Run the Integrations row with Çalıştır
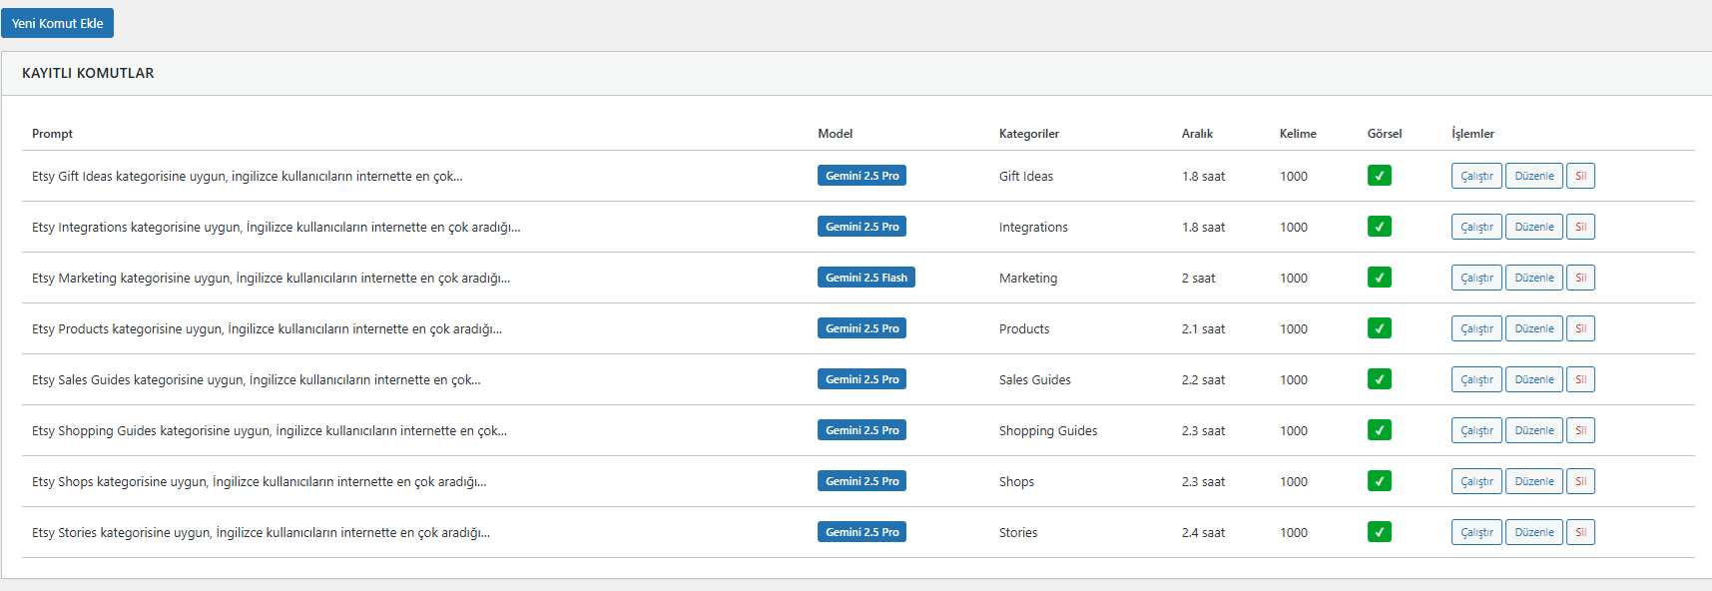The image size is (1712, 591). 1476,227
